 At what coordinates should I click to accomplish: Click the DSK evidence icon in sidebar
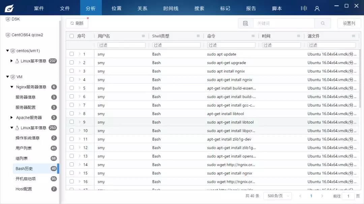(x=7, y=19)
